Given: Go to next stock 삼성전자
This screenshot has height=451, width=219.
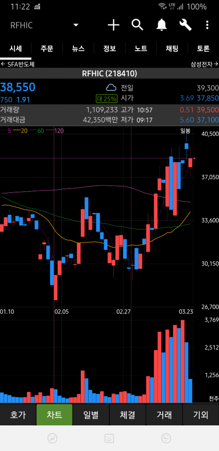Looking at the screenshot, I should coord(204,64).
